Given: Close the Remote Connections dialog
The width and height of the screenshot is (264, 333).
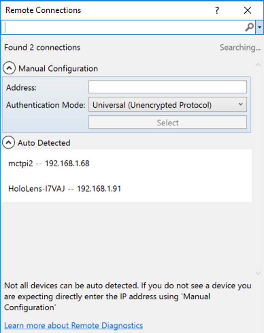Looking at the screenshot, I should pyautogui.click(x=247, y=10).
